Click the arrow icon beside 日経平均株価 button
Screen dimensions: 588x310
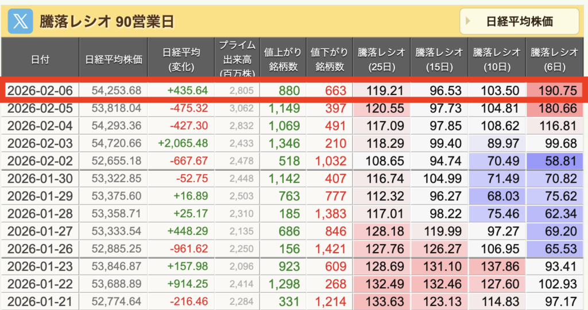(469, 22)
